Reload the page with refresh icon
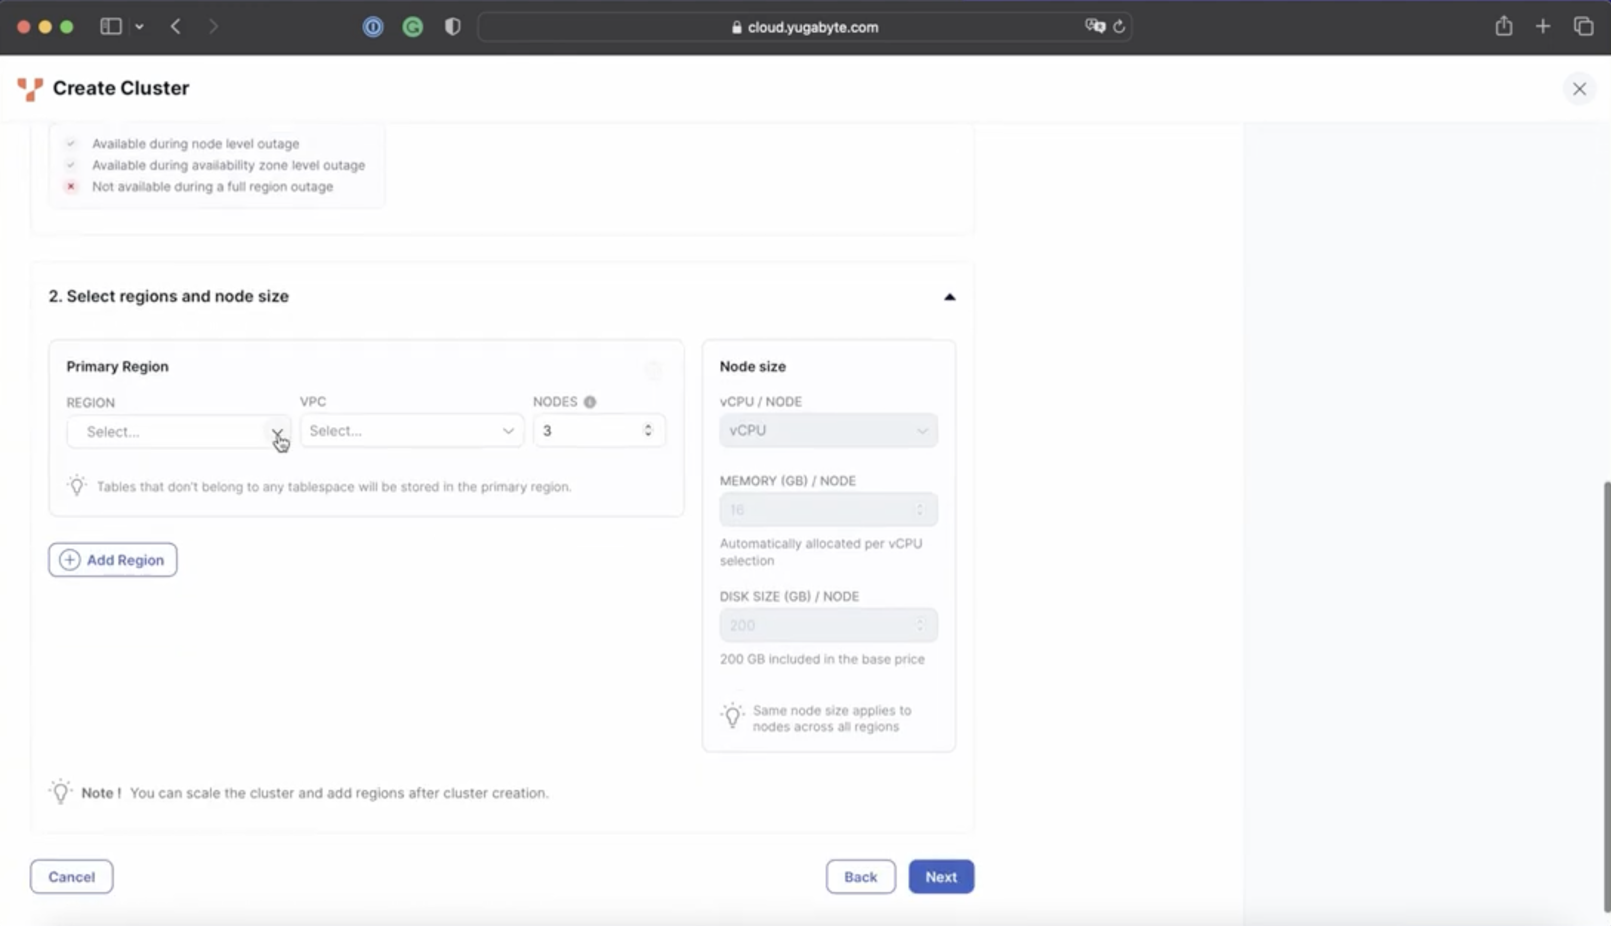This screenshot has width=1611, height=926. [x=1119, y=27]
